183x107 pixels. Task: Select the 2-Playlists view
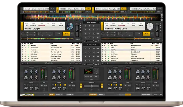coord(93,94)
